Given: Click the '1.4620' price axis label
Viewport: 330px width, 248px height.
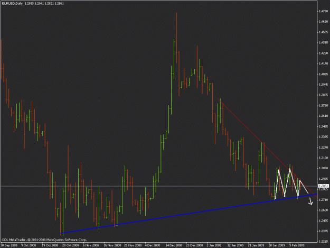Looking at the screenshot, I should pyautogui.click(x=323, y=22).
